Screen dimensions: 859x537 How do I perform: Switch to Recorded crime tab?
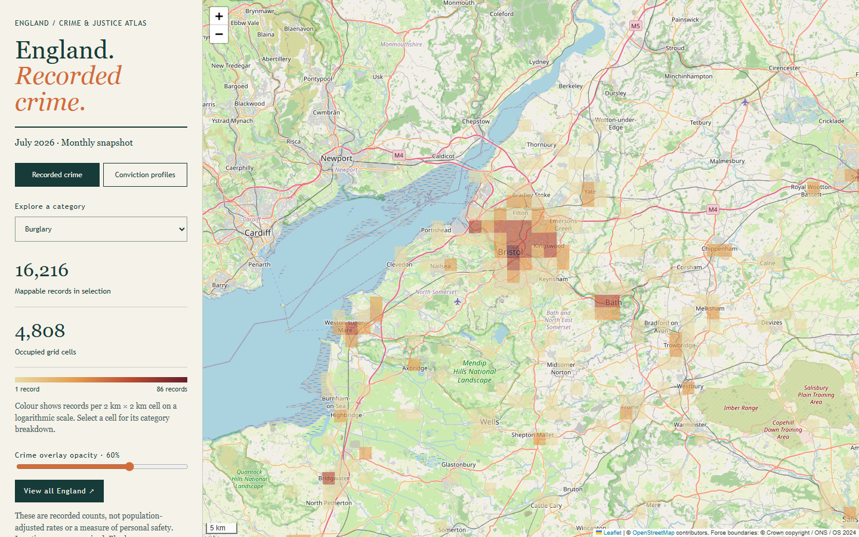click(x=57, y=175)
